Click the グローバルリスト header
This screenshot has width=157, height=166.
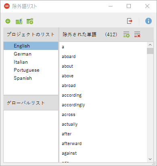coord(31,103)
